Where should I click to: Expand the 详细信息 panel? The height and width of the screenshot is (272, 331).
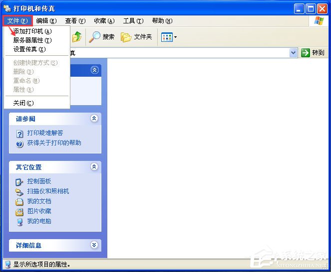click(94, 245)
